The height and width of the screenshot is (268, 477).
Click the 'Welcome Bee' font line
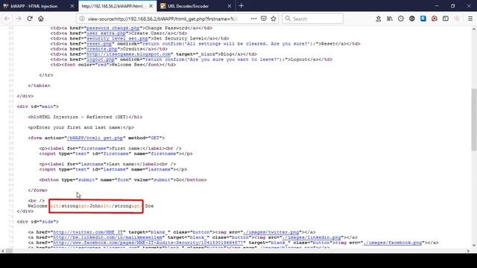pyautogui.click(x=113, y=65)
